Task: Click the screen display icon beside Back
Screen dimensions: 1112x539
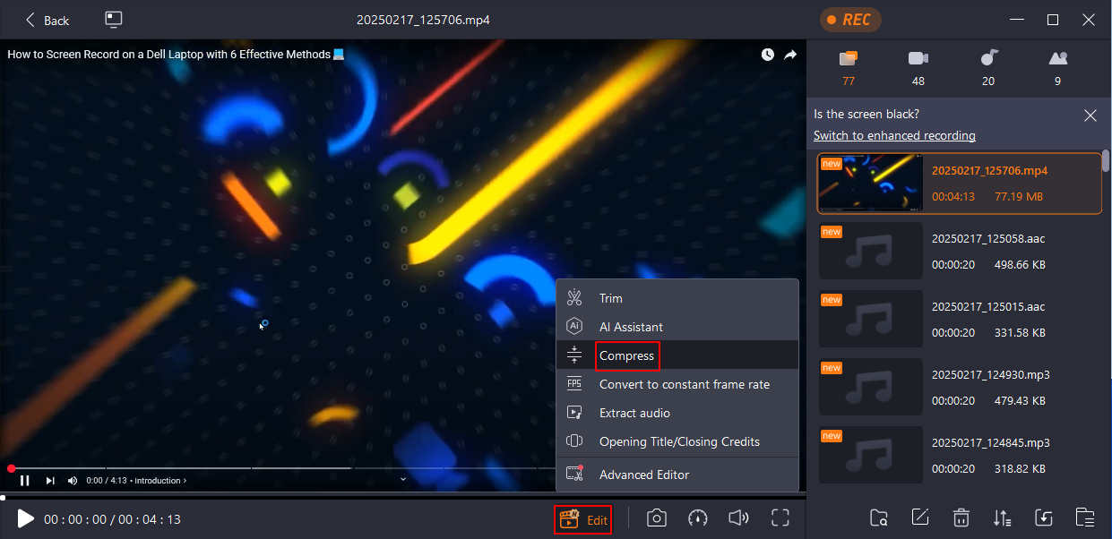Action: pos(113,19)
